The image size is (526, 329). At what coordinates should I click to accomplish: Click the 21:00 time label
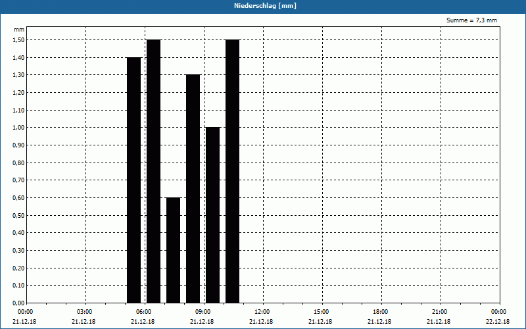coord(439,312)
